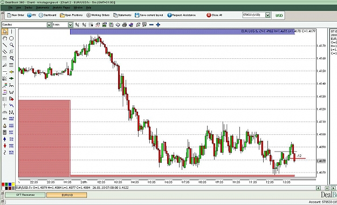This screenshot has height=205, width=337.
Task: Pick the blue color swatch
Action: tap(10, 184)
